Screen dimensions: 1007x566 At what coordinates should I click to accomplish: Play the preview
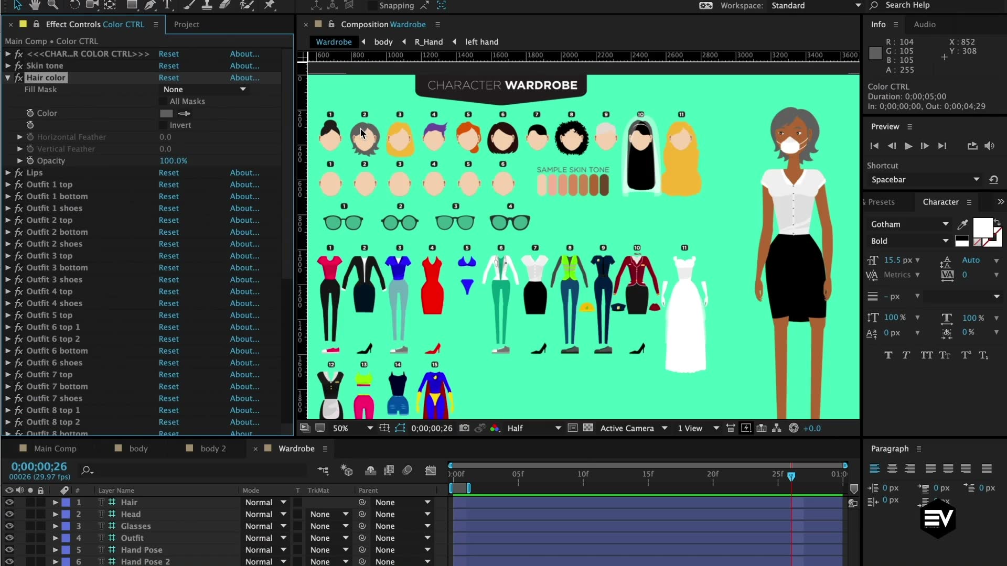click(x=908, y=146)
